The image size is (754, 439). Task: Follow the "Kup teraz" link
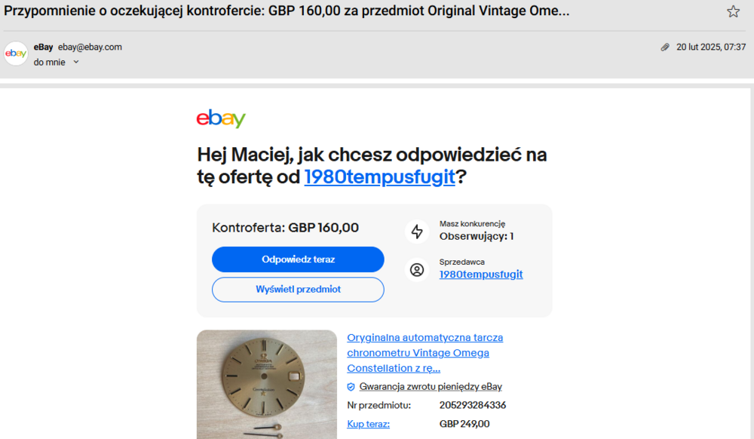[x=368, y=424]
